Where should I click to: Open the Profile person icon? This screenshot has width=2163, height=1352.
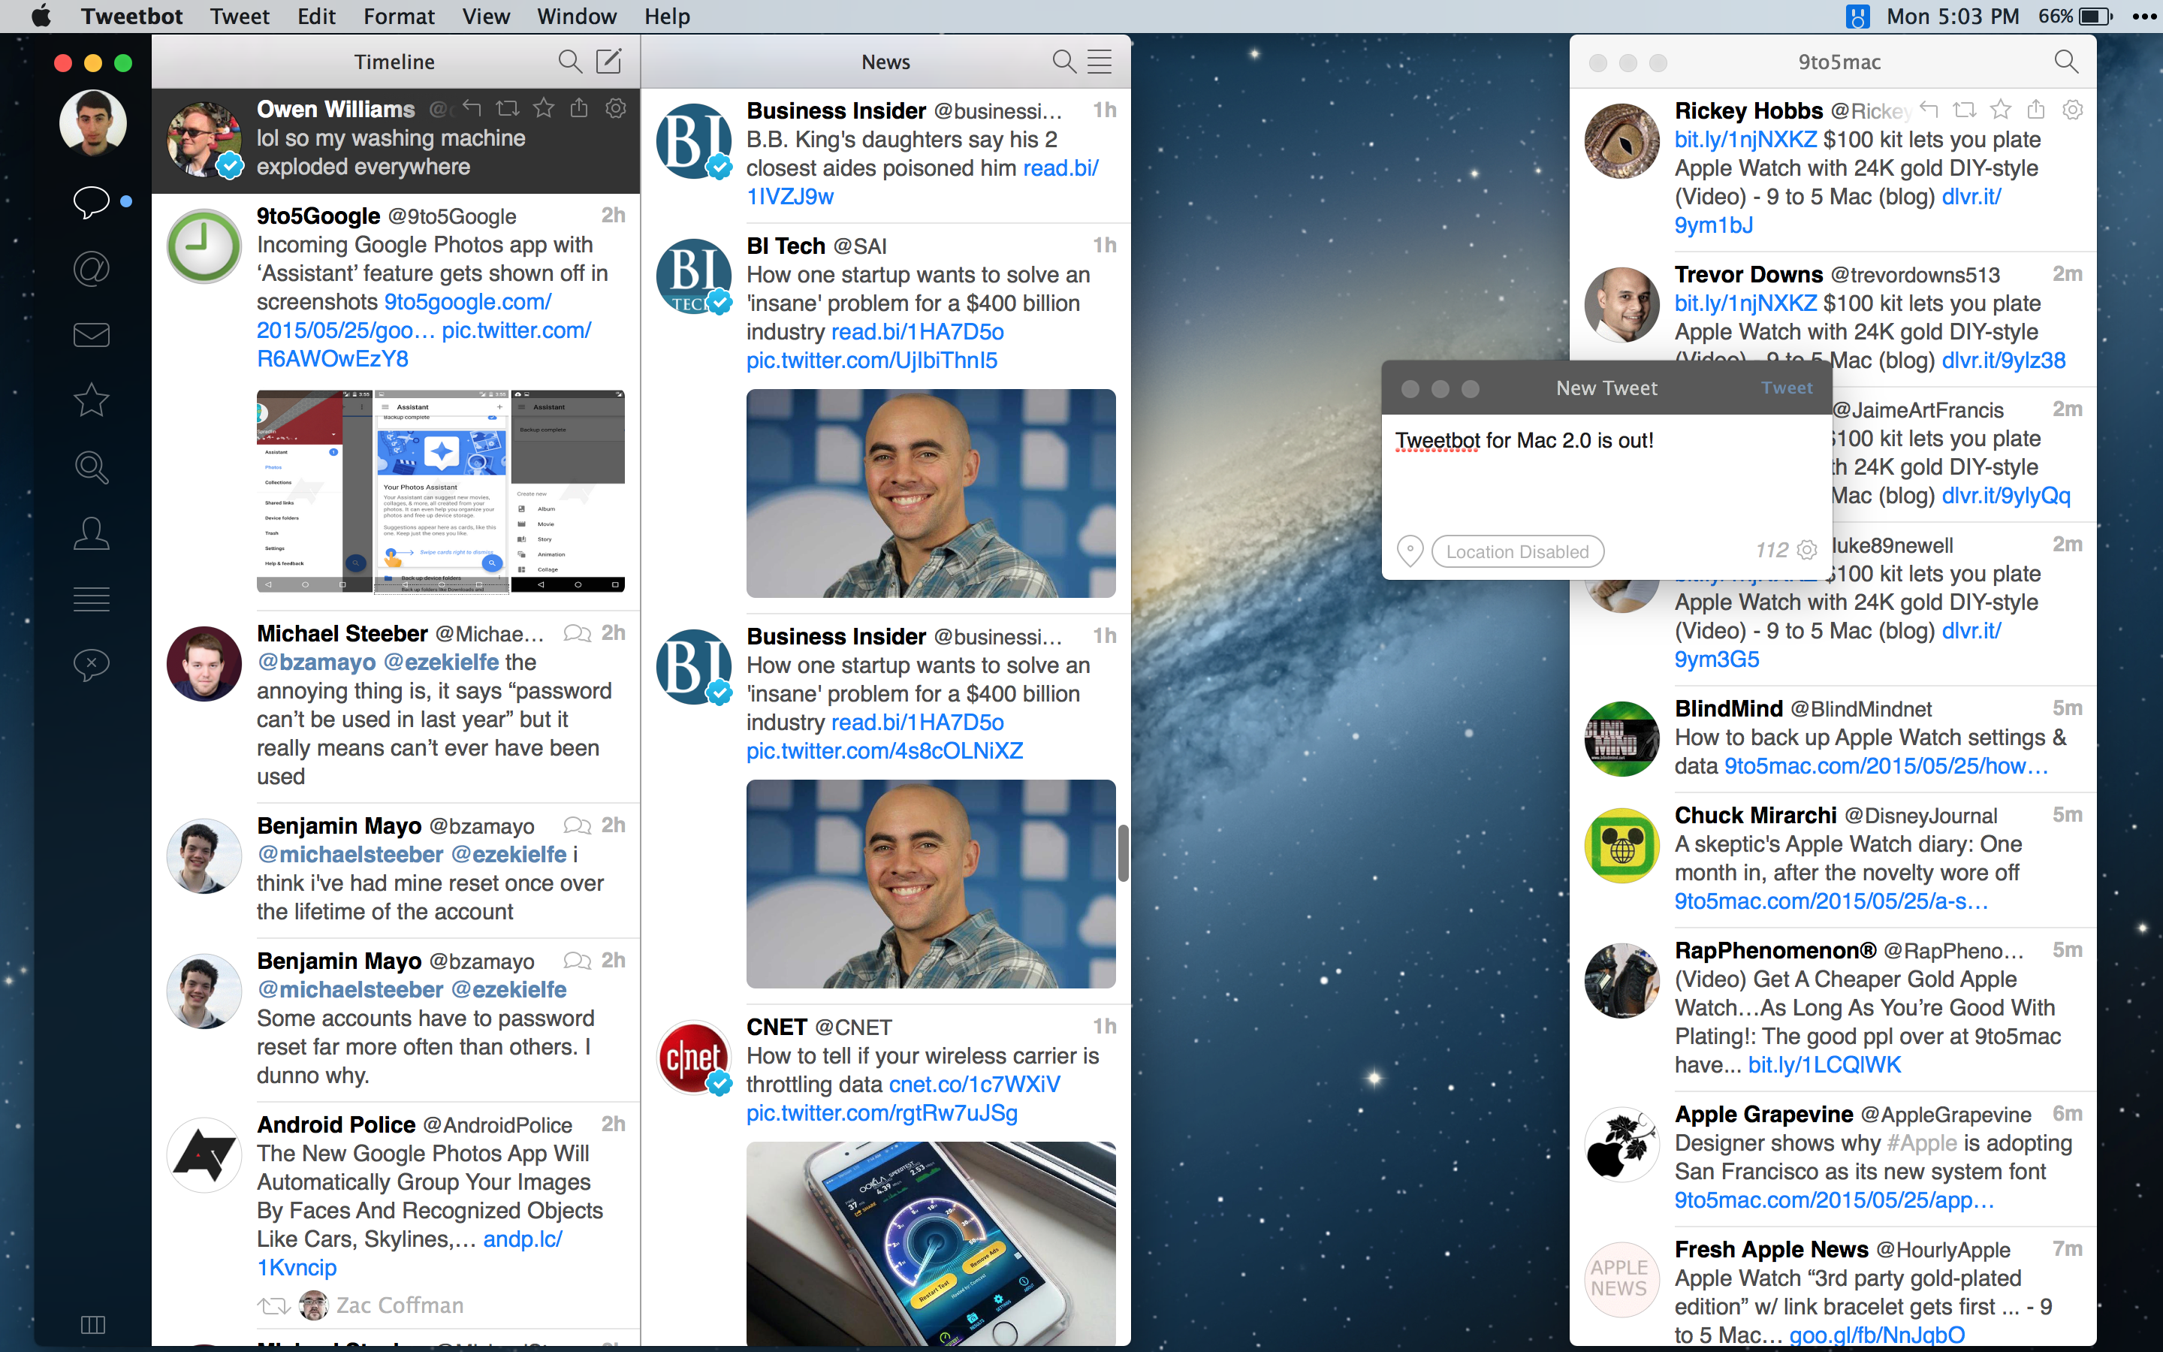(x=91, y=533)
